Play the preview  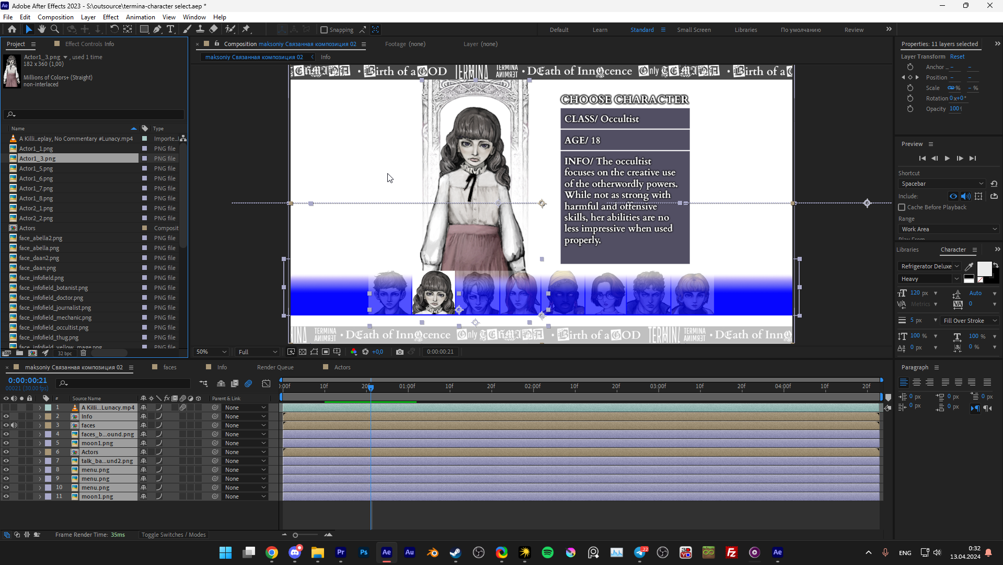pyautogui.click(x=947, y=158)
